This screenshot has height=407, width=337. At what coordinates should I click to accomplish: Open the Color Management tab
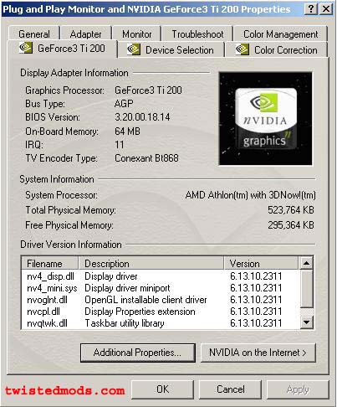(x=280, y=34)
